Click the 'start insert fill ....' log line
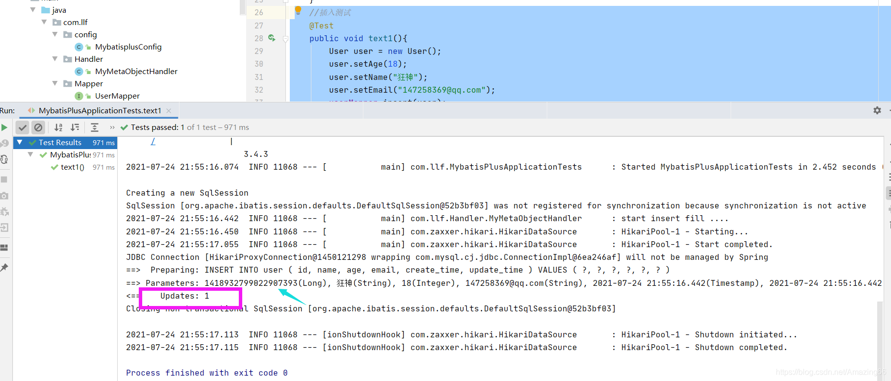The height and width of the screenshot is (381, 891). (x=675, y=219)
